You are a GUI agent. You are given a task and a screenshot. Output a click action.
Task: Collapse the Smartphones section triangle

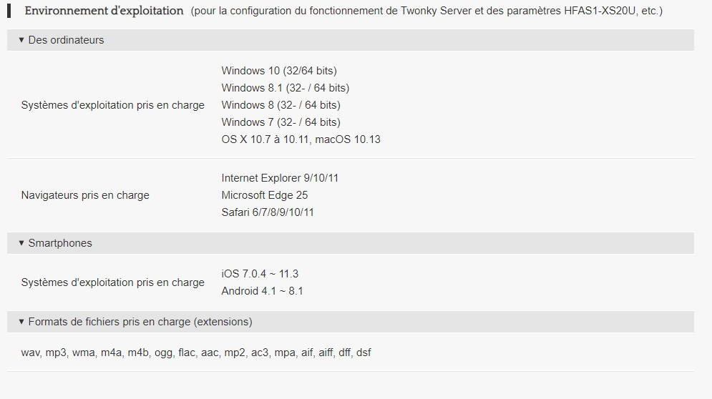[21, 243]
